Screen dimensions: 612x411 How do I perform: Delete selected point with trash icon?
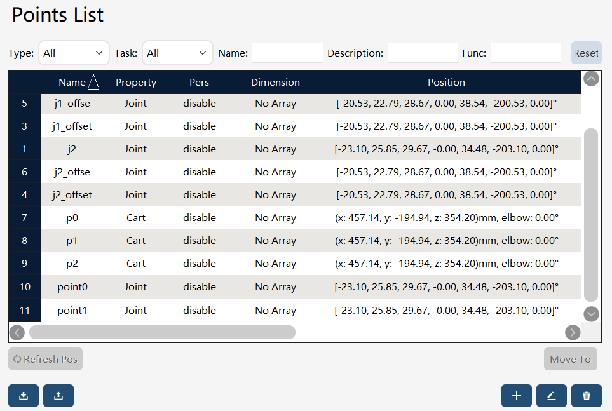click(x=586, y=395)
